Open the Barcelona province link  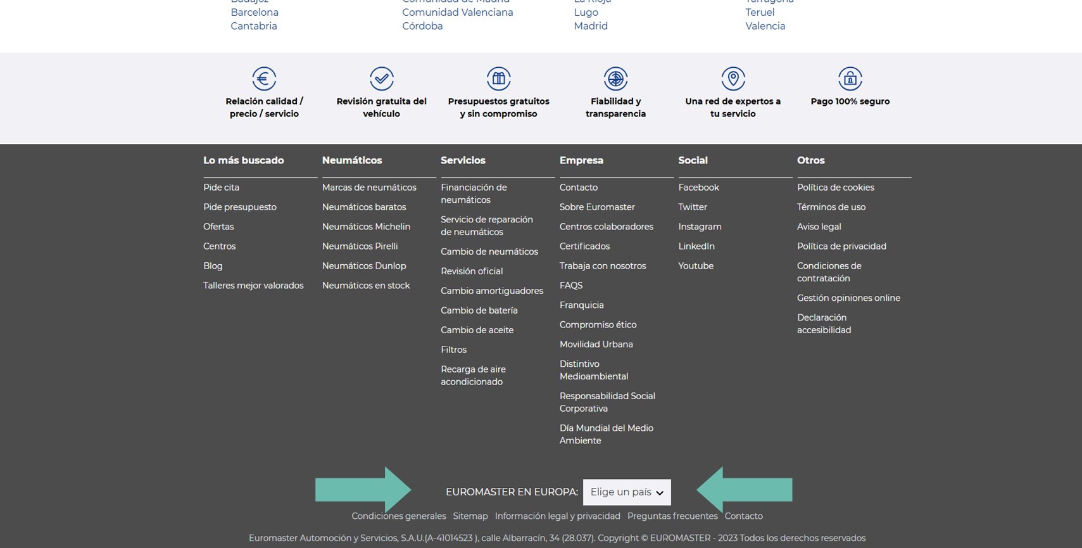tap(255, 12)
